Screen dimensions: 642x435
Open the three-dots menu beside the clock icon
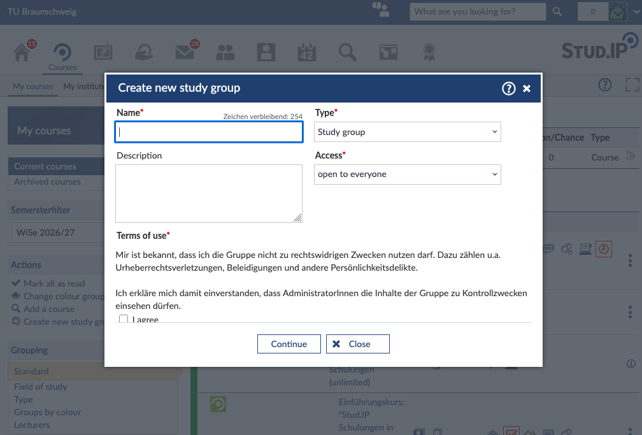(x=630, y=260)
